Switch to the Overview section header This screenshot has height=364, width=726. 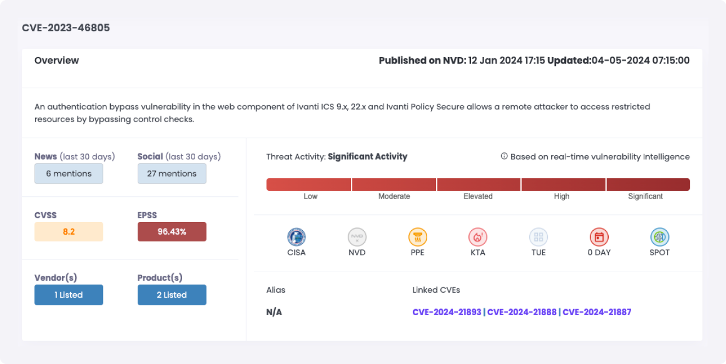[56, 60]
